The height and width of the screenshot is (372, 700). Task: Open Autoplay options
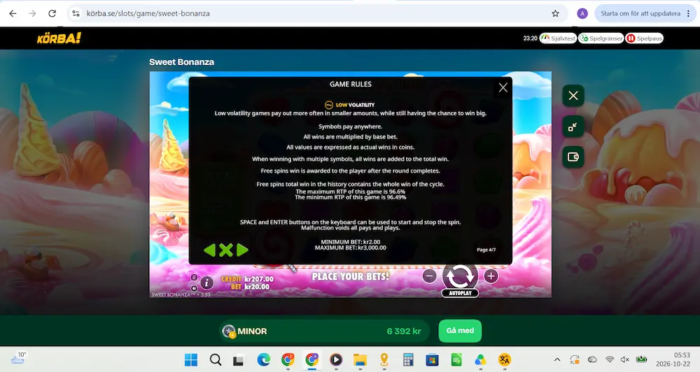click(x=460, y=293)
